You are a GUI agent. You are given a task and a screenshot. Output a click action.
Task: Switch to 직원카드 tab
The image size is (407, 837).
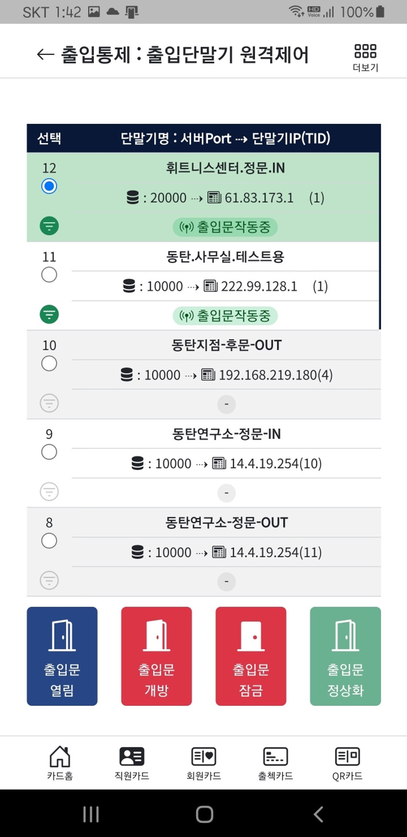(x=132, y=763)
